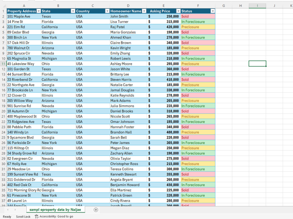
Task: Select row 11 header
Action: click(3, 64)
